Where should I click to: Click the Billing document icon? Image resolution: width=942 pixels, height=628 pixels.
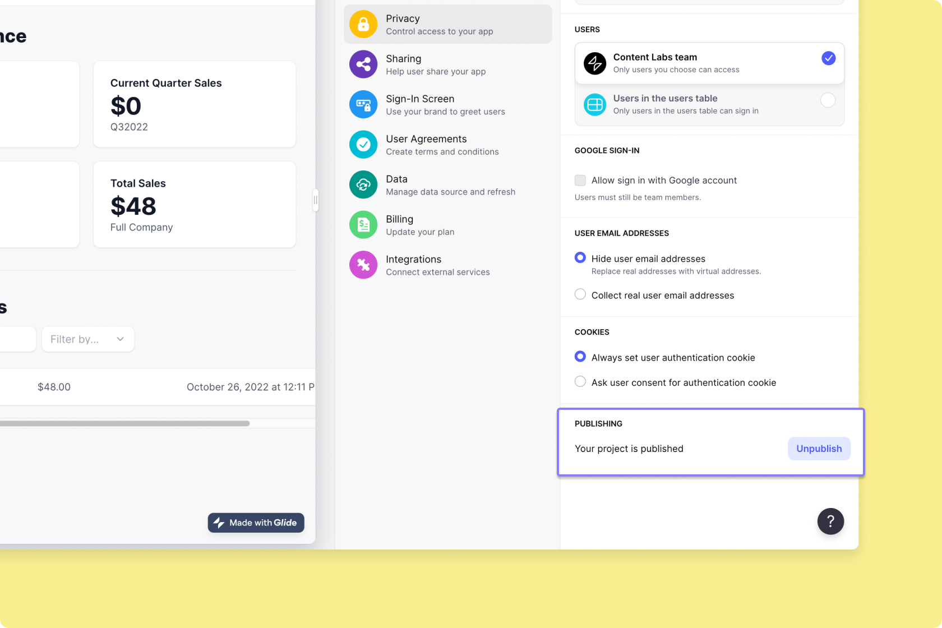[x=363, y=224]
